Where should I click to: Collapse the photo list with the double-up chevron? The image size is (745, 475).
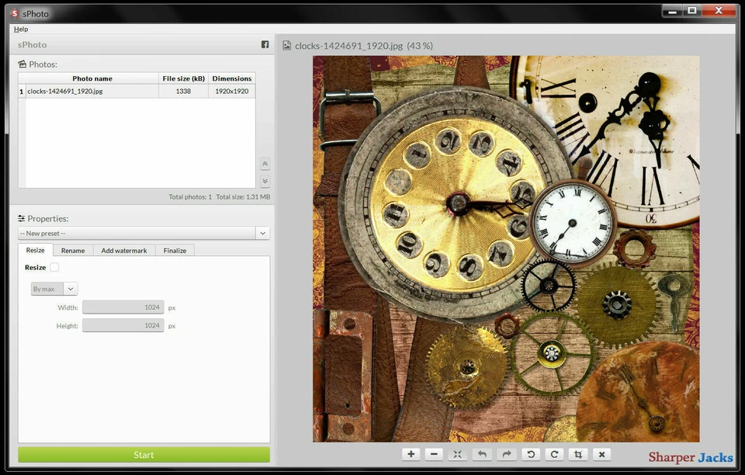tap(265, 164)
